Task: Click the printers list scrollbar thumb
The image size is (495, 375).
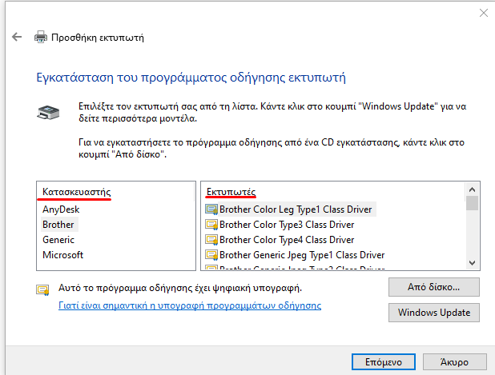Action: 472,203
